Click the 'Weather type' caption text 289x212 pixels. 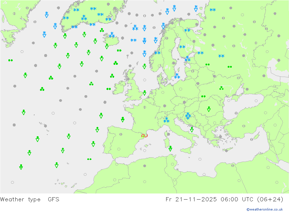click(20, 200)
